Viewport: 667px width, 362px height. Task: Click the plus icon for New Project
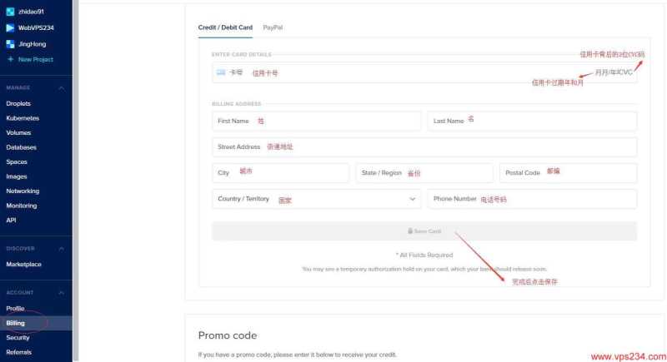11,59
